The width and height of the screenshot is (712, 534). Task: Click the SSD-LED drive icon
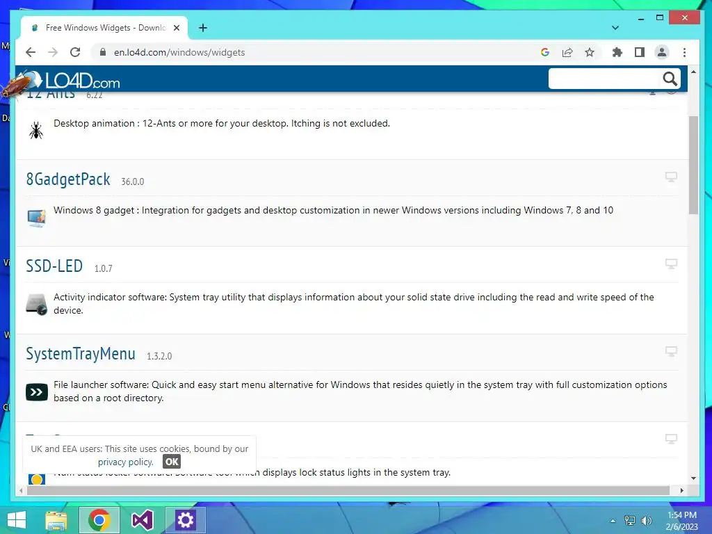coord(36,305)
